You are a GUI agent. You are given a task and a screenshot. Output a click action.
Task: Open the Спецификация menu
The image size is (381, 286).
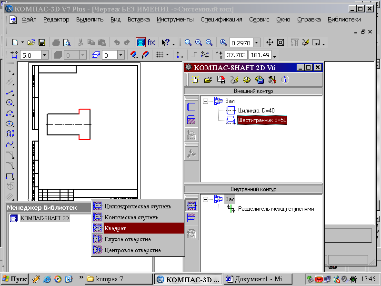[221, 20]
